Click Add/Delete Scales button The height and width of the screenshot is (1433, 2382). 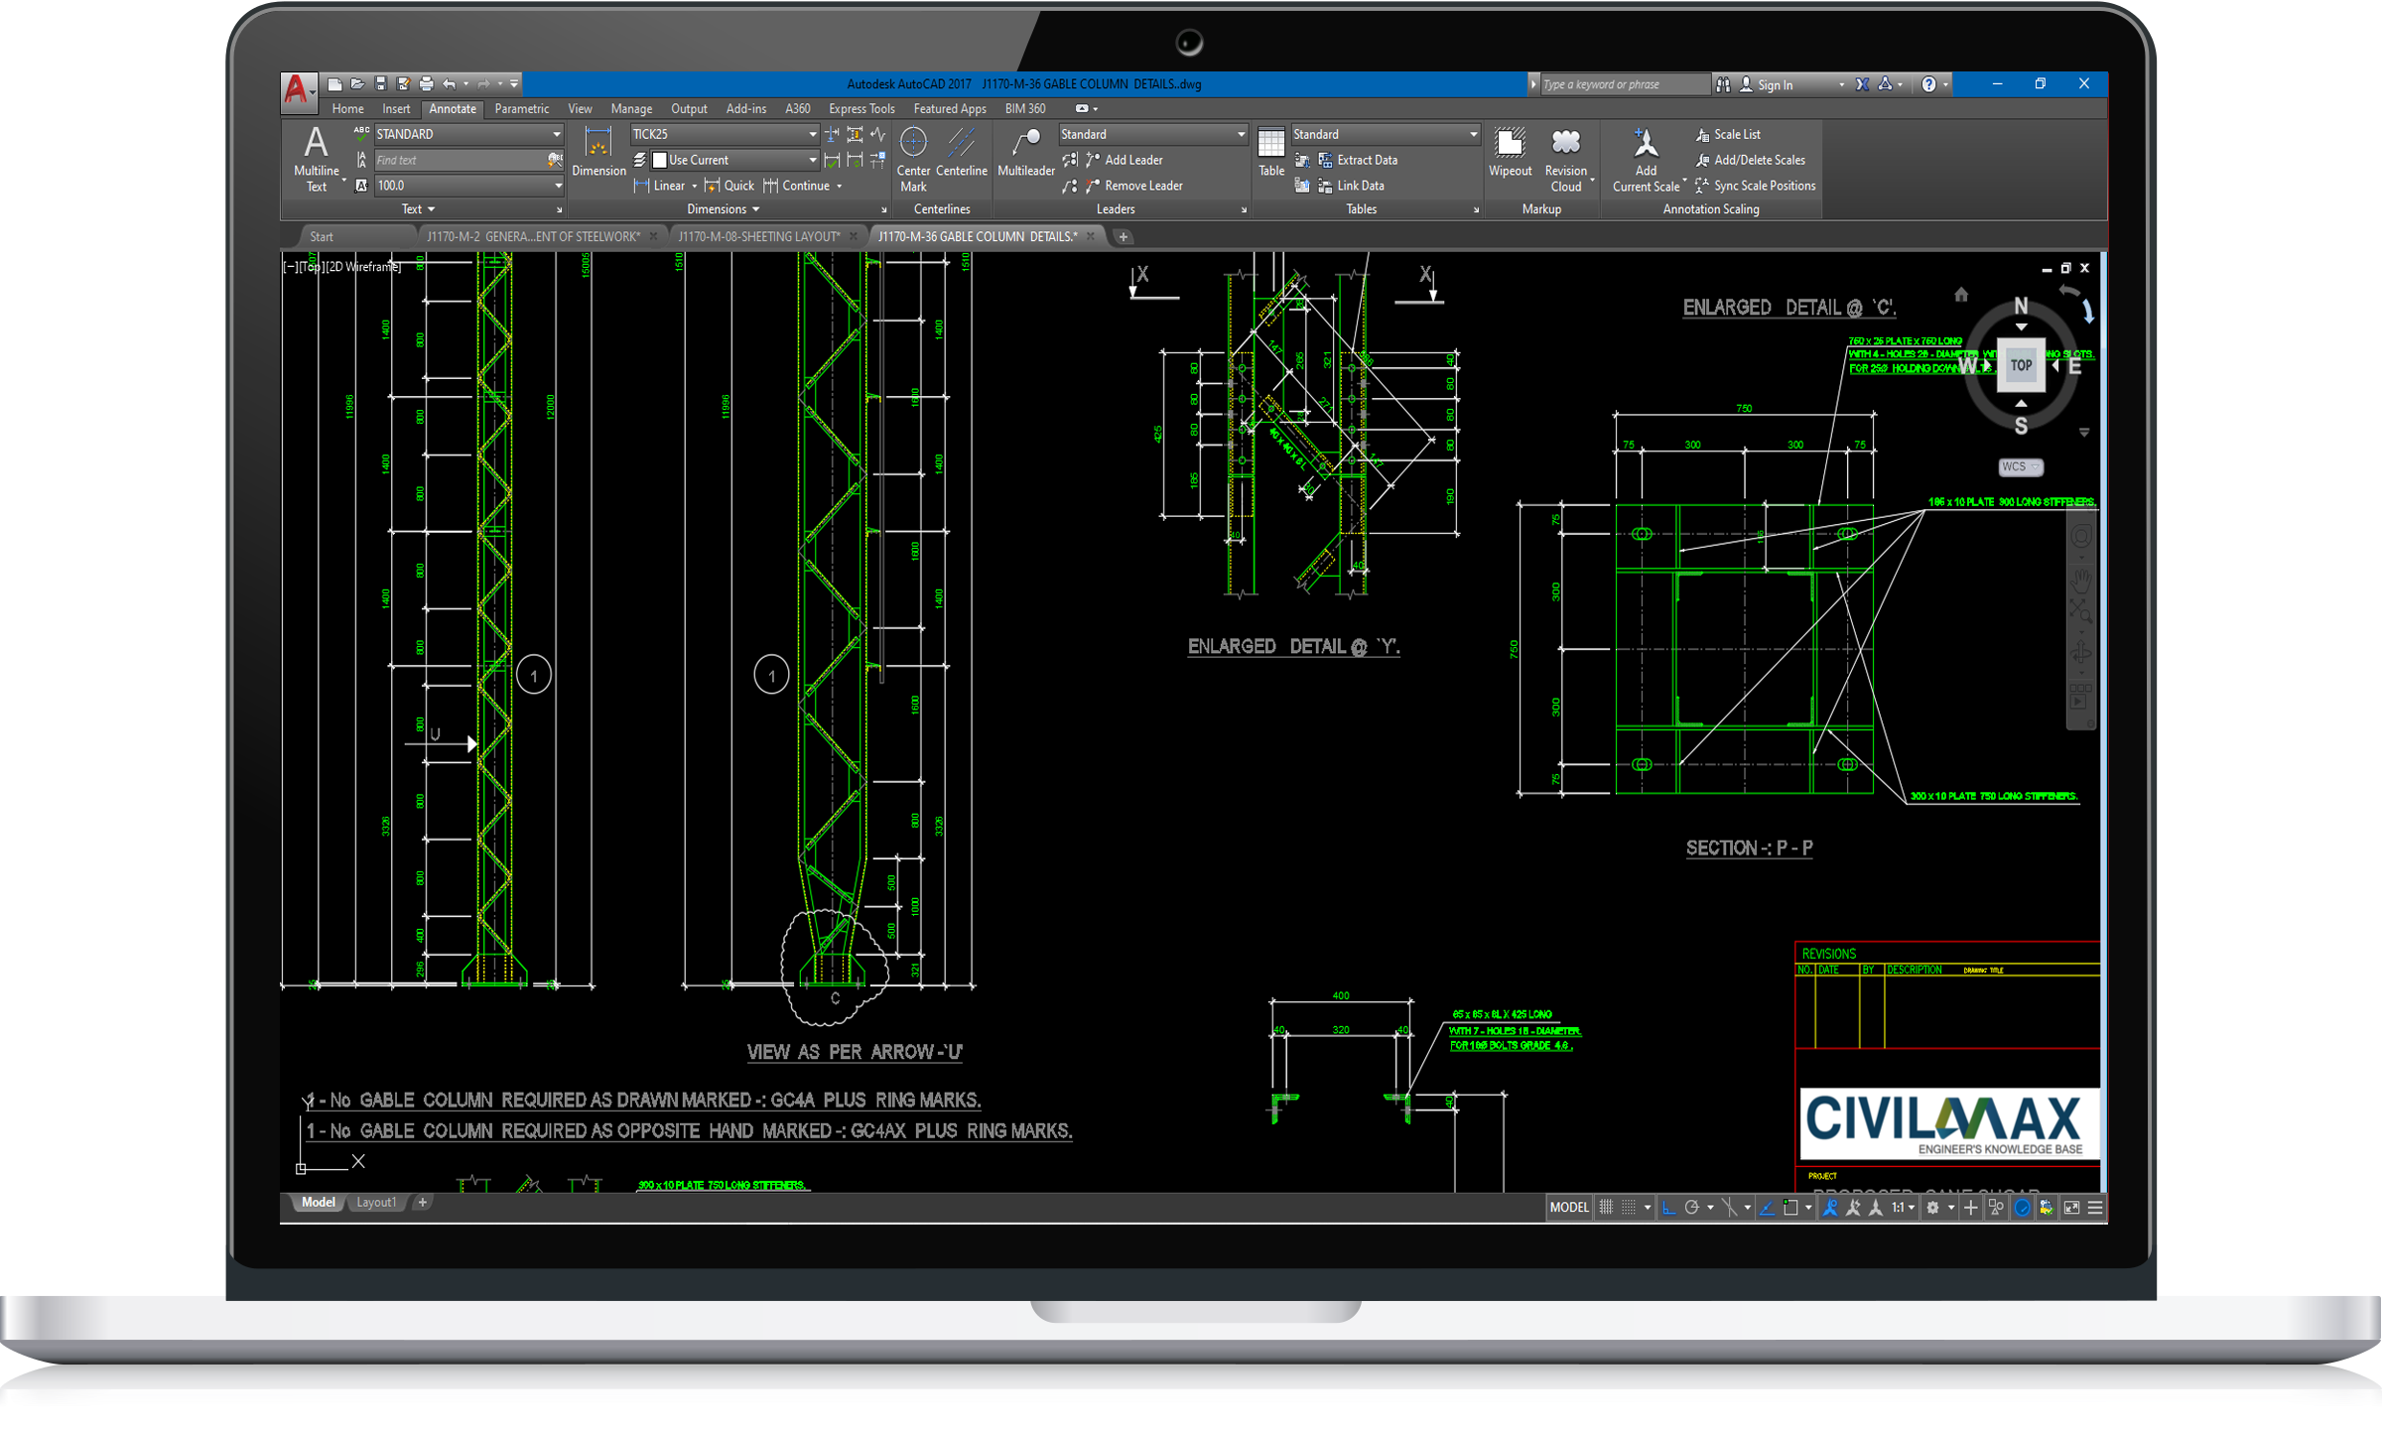click(1751, 160)
